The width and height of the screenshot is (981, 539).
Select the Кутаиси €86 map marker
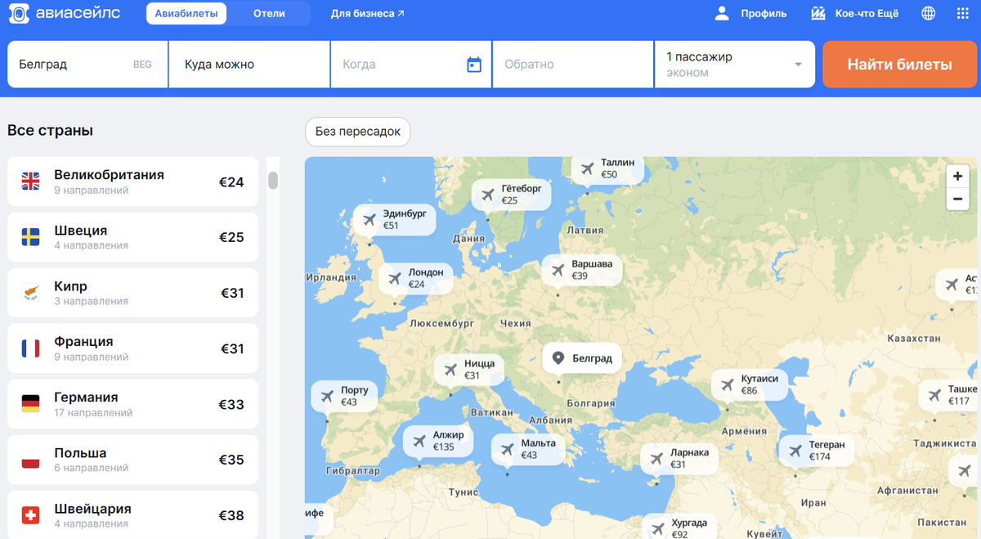(x=750, y=384)
